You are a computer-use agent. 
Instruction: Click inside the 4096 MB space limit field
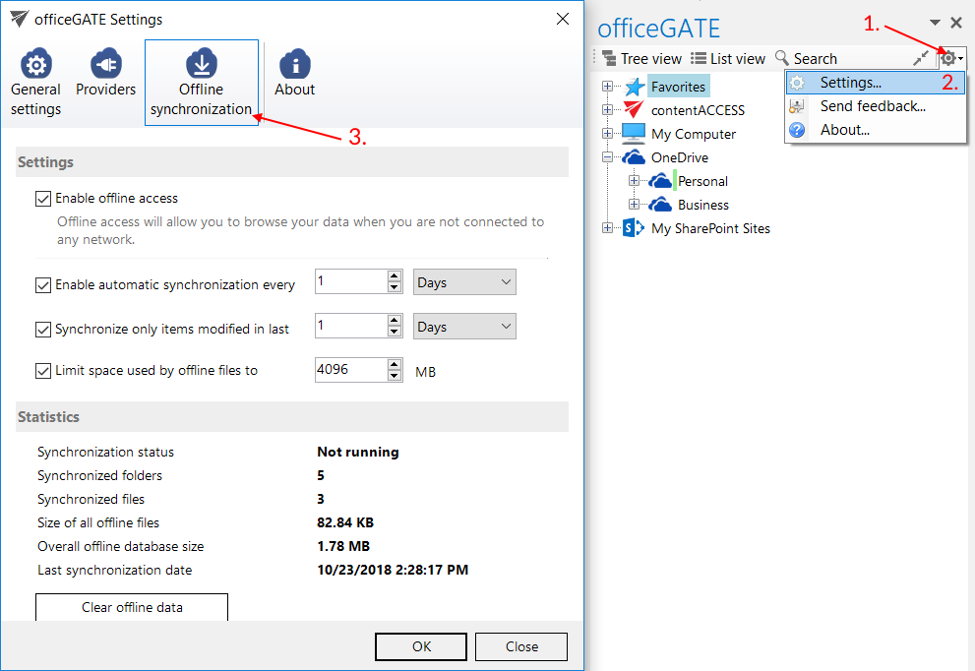point(349,371)
